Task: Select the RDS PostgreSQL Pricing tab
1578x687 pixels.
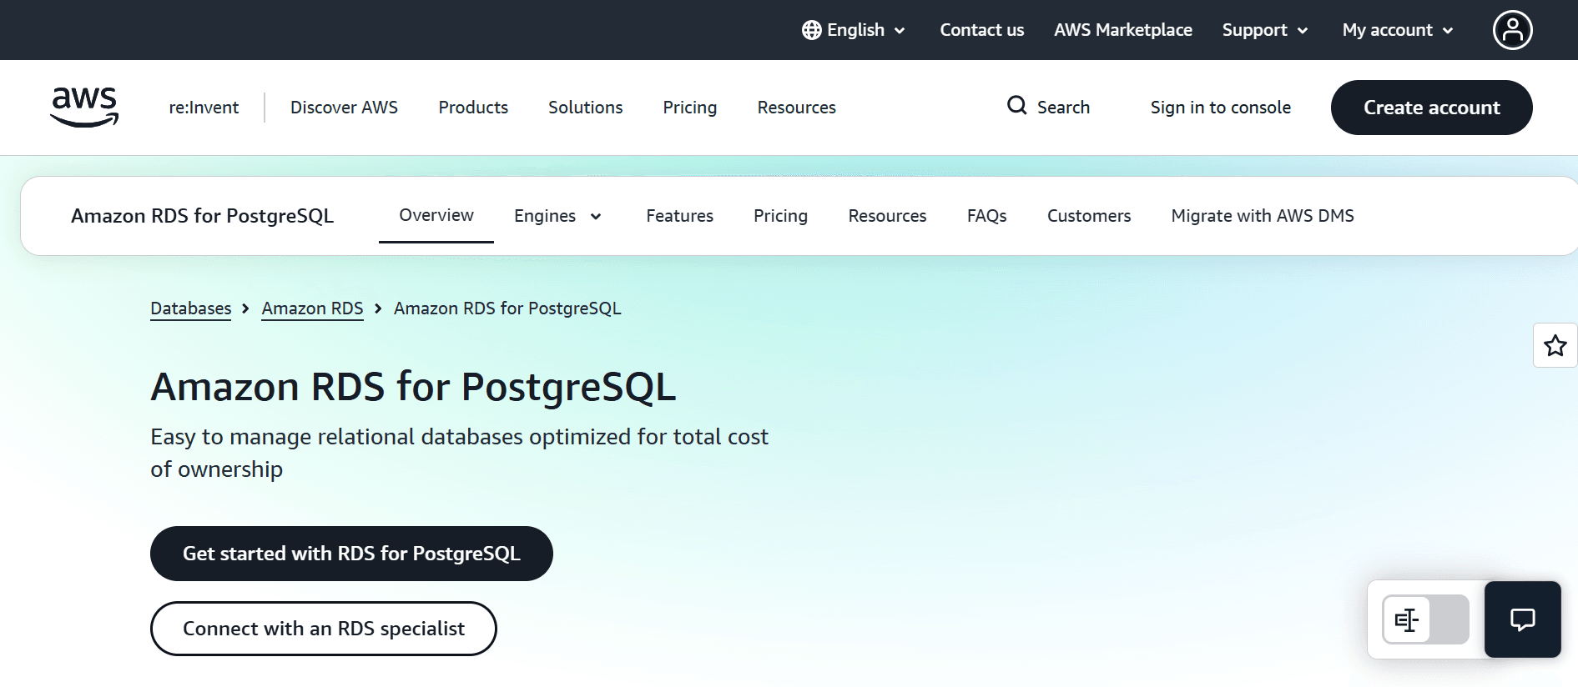Action: (x=780, y=216)
